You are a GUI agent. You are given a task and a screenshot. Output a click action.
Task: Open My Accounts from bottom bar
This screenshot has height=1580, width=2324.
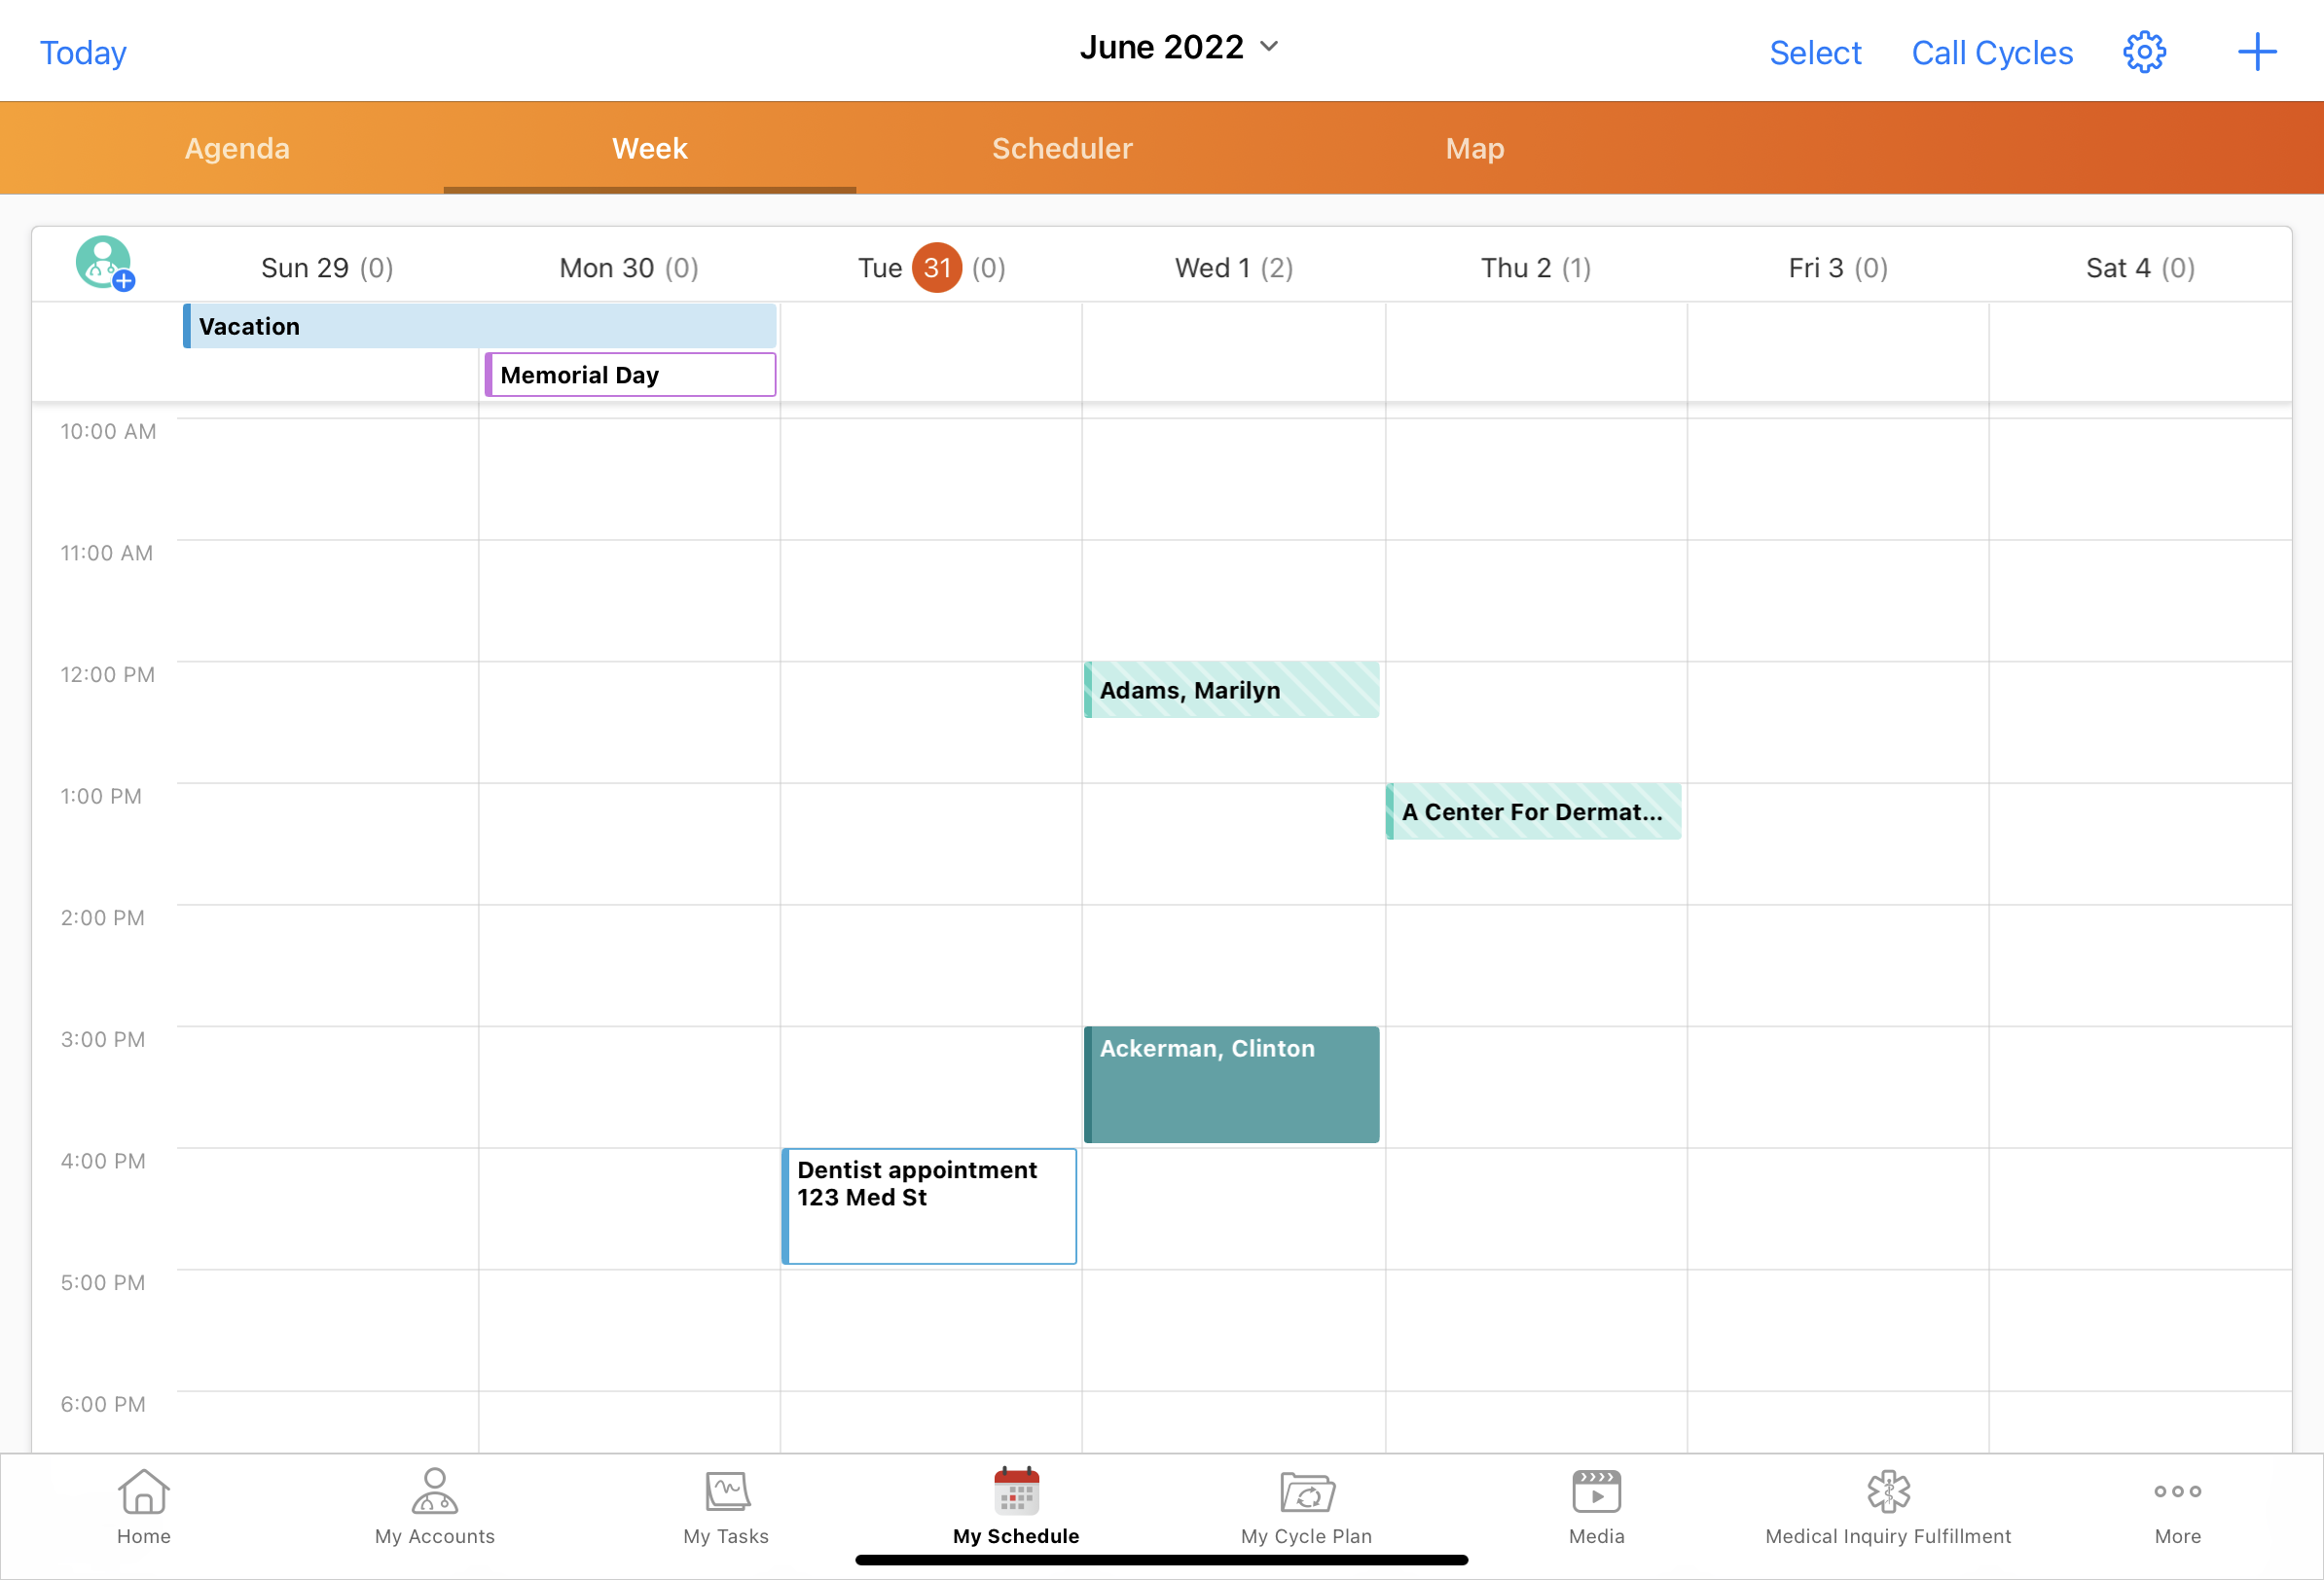[434, 1506]
